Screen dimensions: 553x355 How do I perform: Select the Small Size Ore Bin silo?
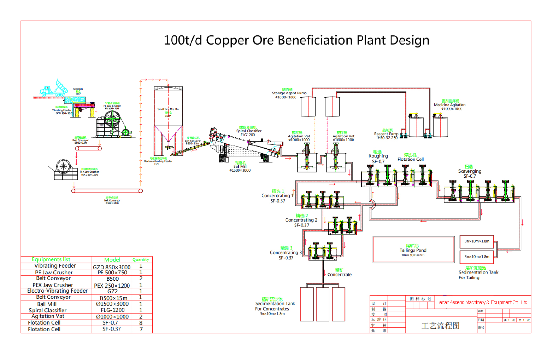coord(168,120)
